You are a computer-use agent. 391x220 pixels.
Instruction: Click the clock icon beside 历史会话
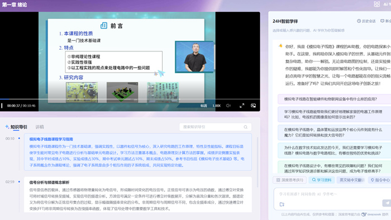click(x=359, y=21)
